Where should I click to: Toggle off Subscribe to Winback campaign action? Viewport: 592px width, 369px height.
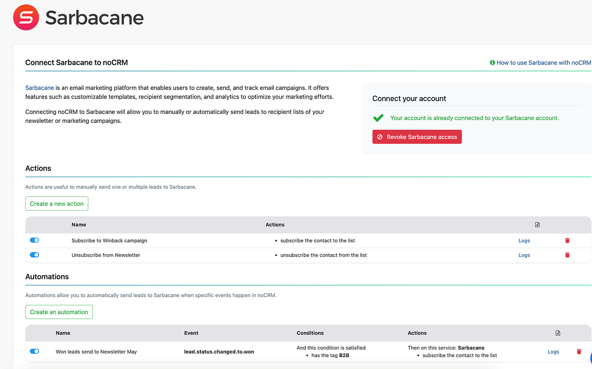35,240
